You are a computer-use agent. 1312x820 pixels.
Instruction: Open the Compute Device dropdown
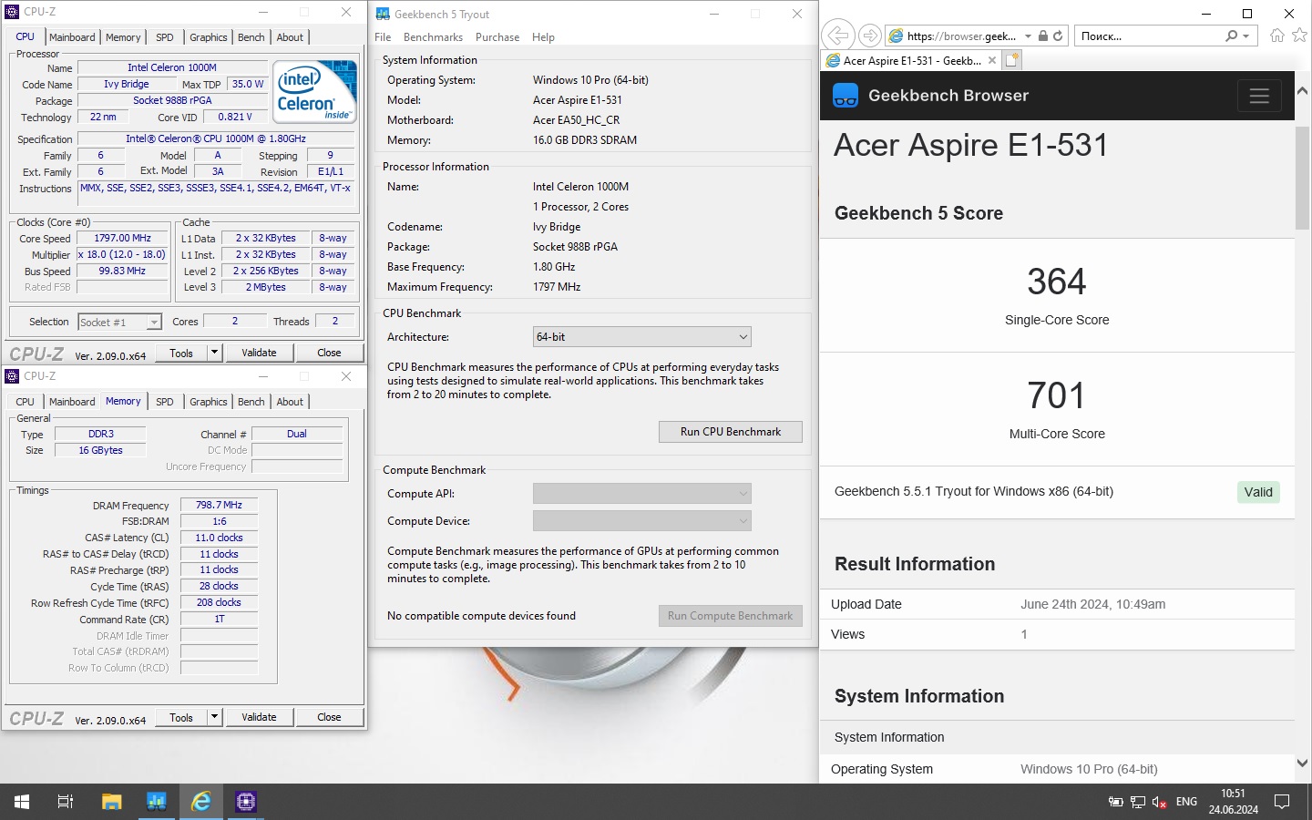(x=641, y=521)
